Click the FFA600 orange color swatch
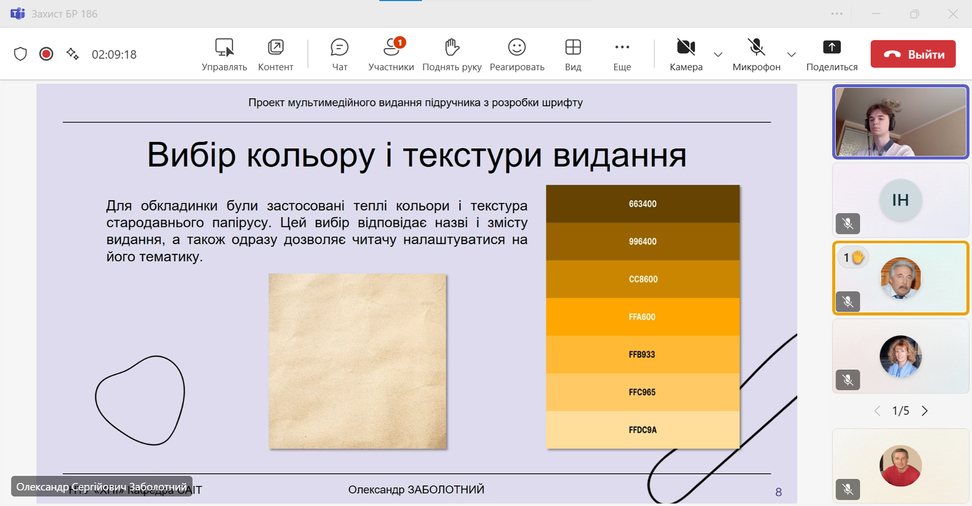 (x=642, y=317)
